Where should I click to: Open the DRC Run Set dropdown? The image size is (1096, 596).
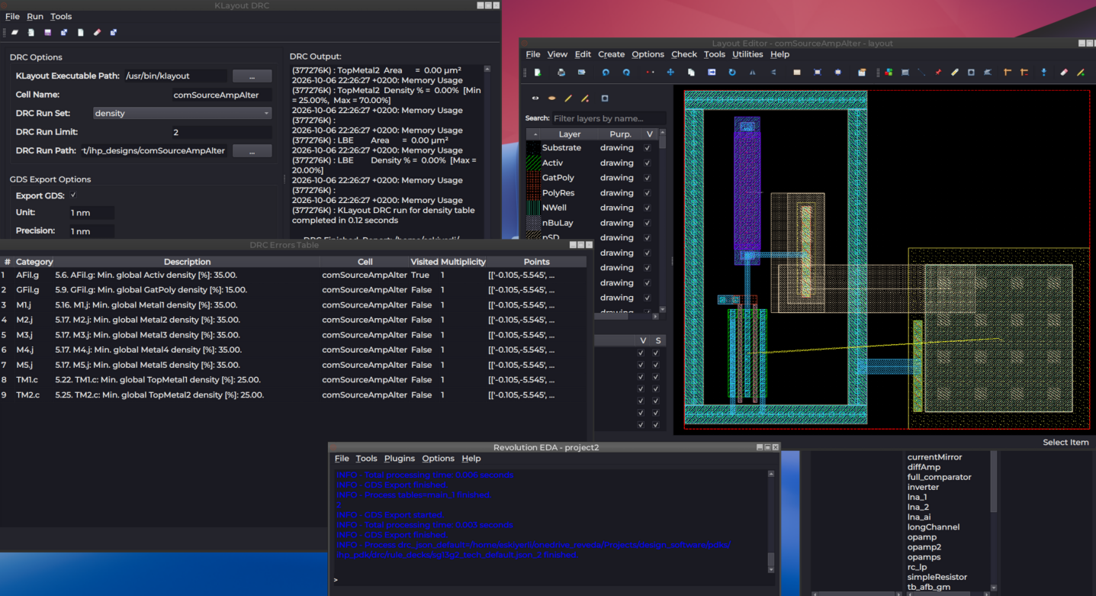click(x=182, y=113)
